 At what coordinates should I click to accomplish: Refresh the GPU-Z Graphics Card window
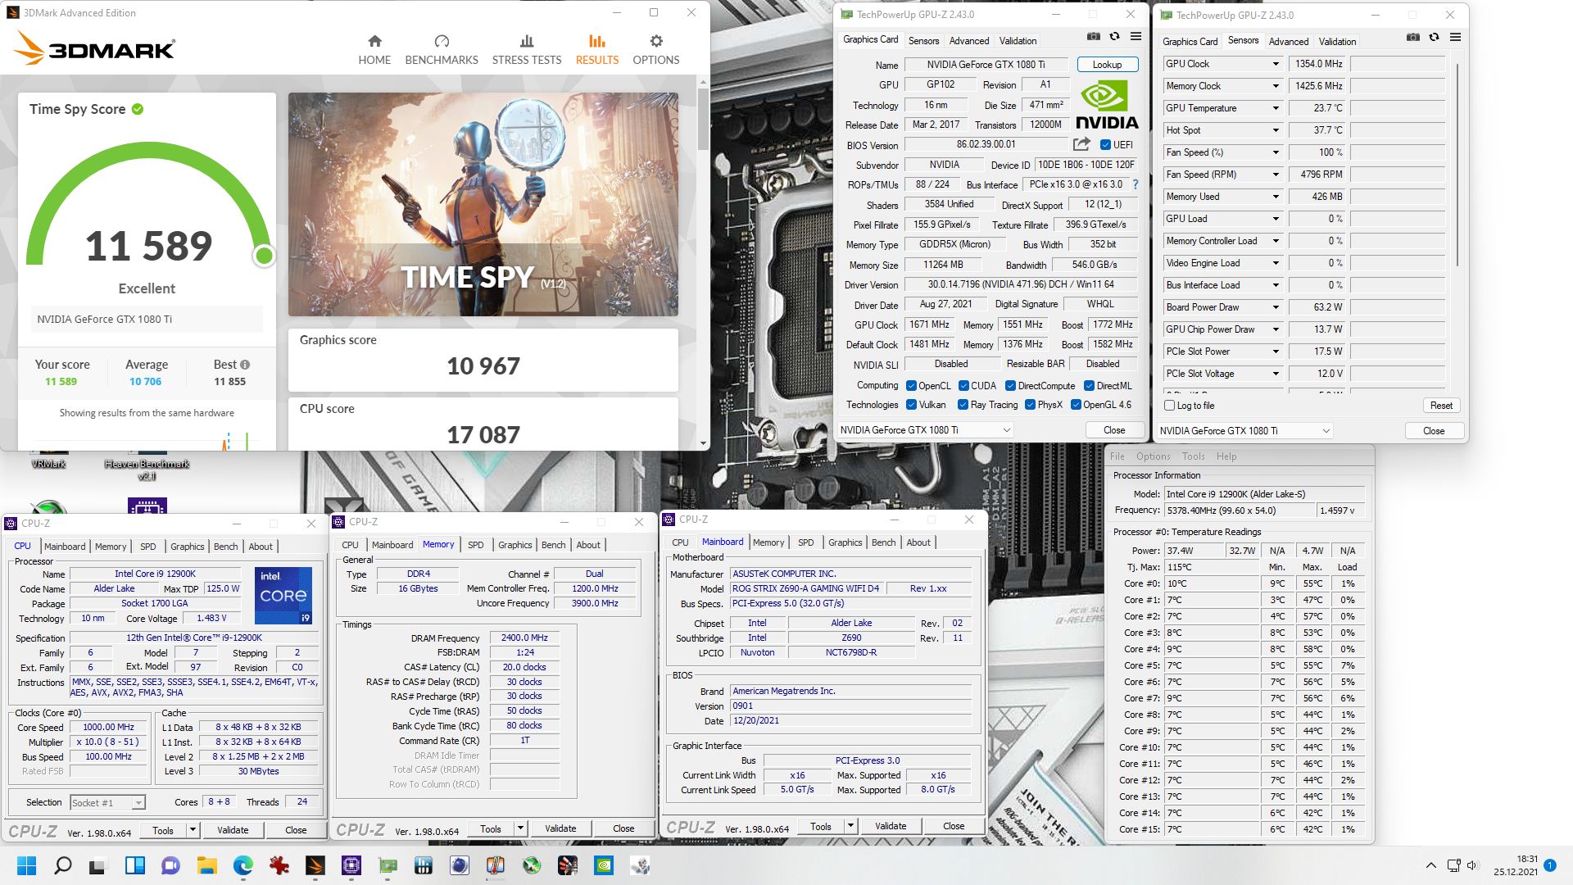(1114, 37)
